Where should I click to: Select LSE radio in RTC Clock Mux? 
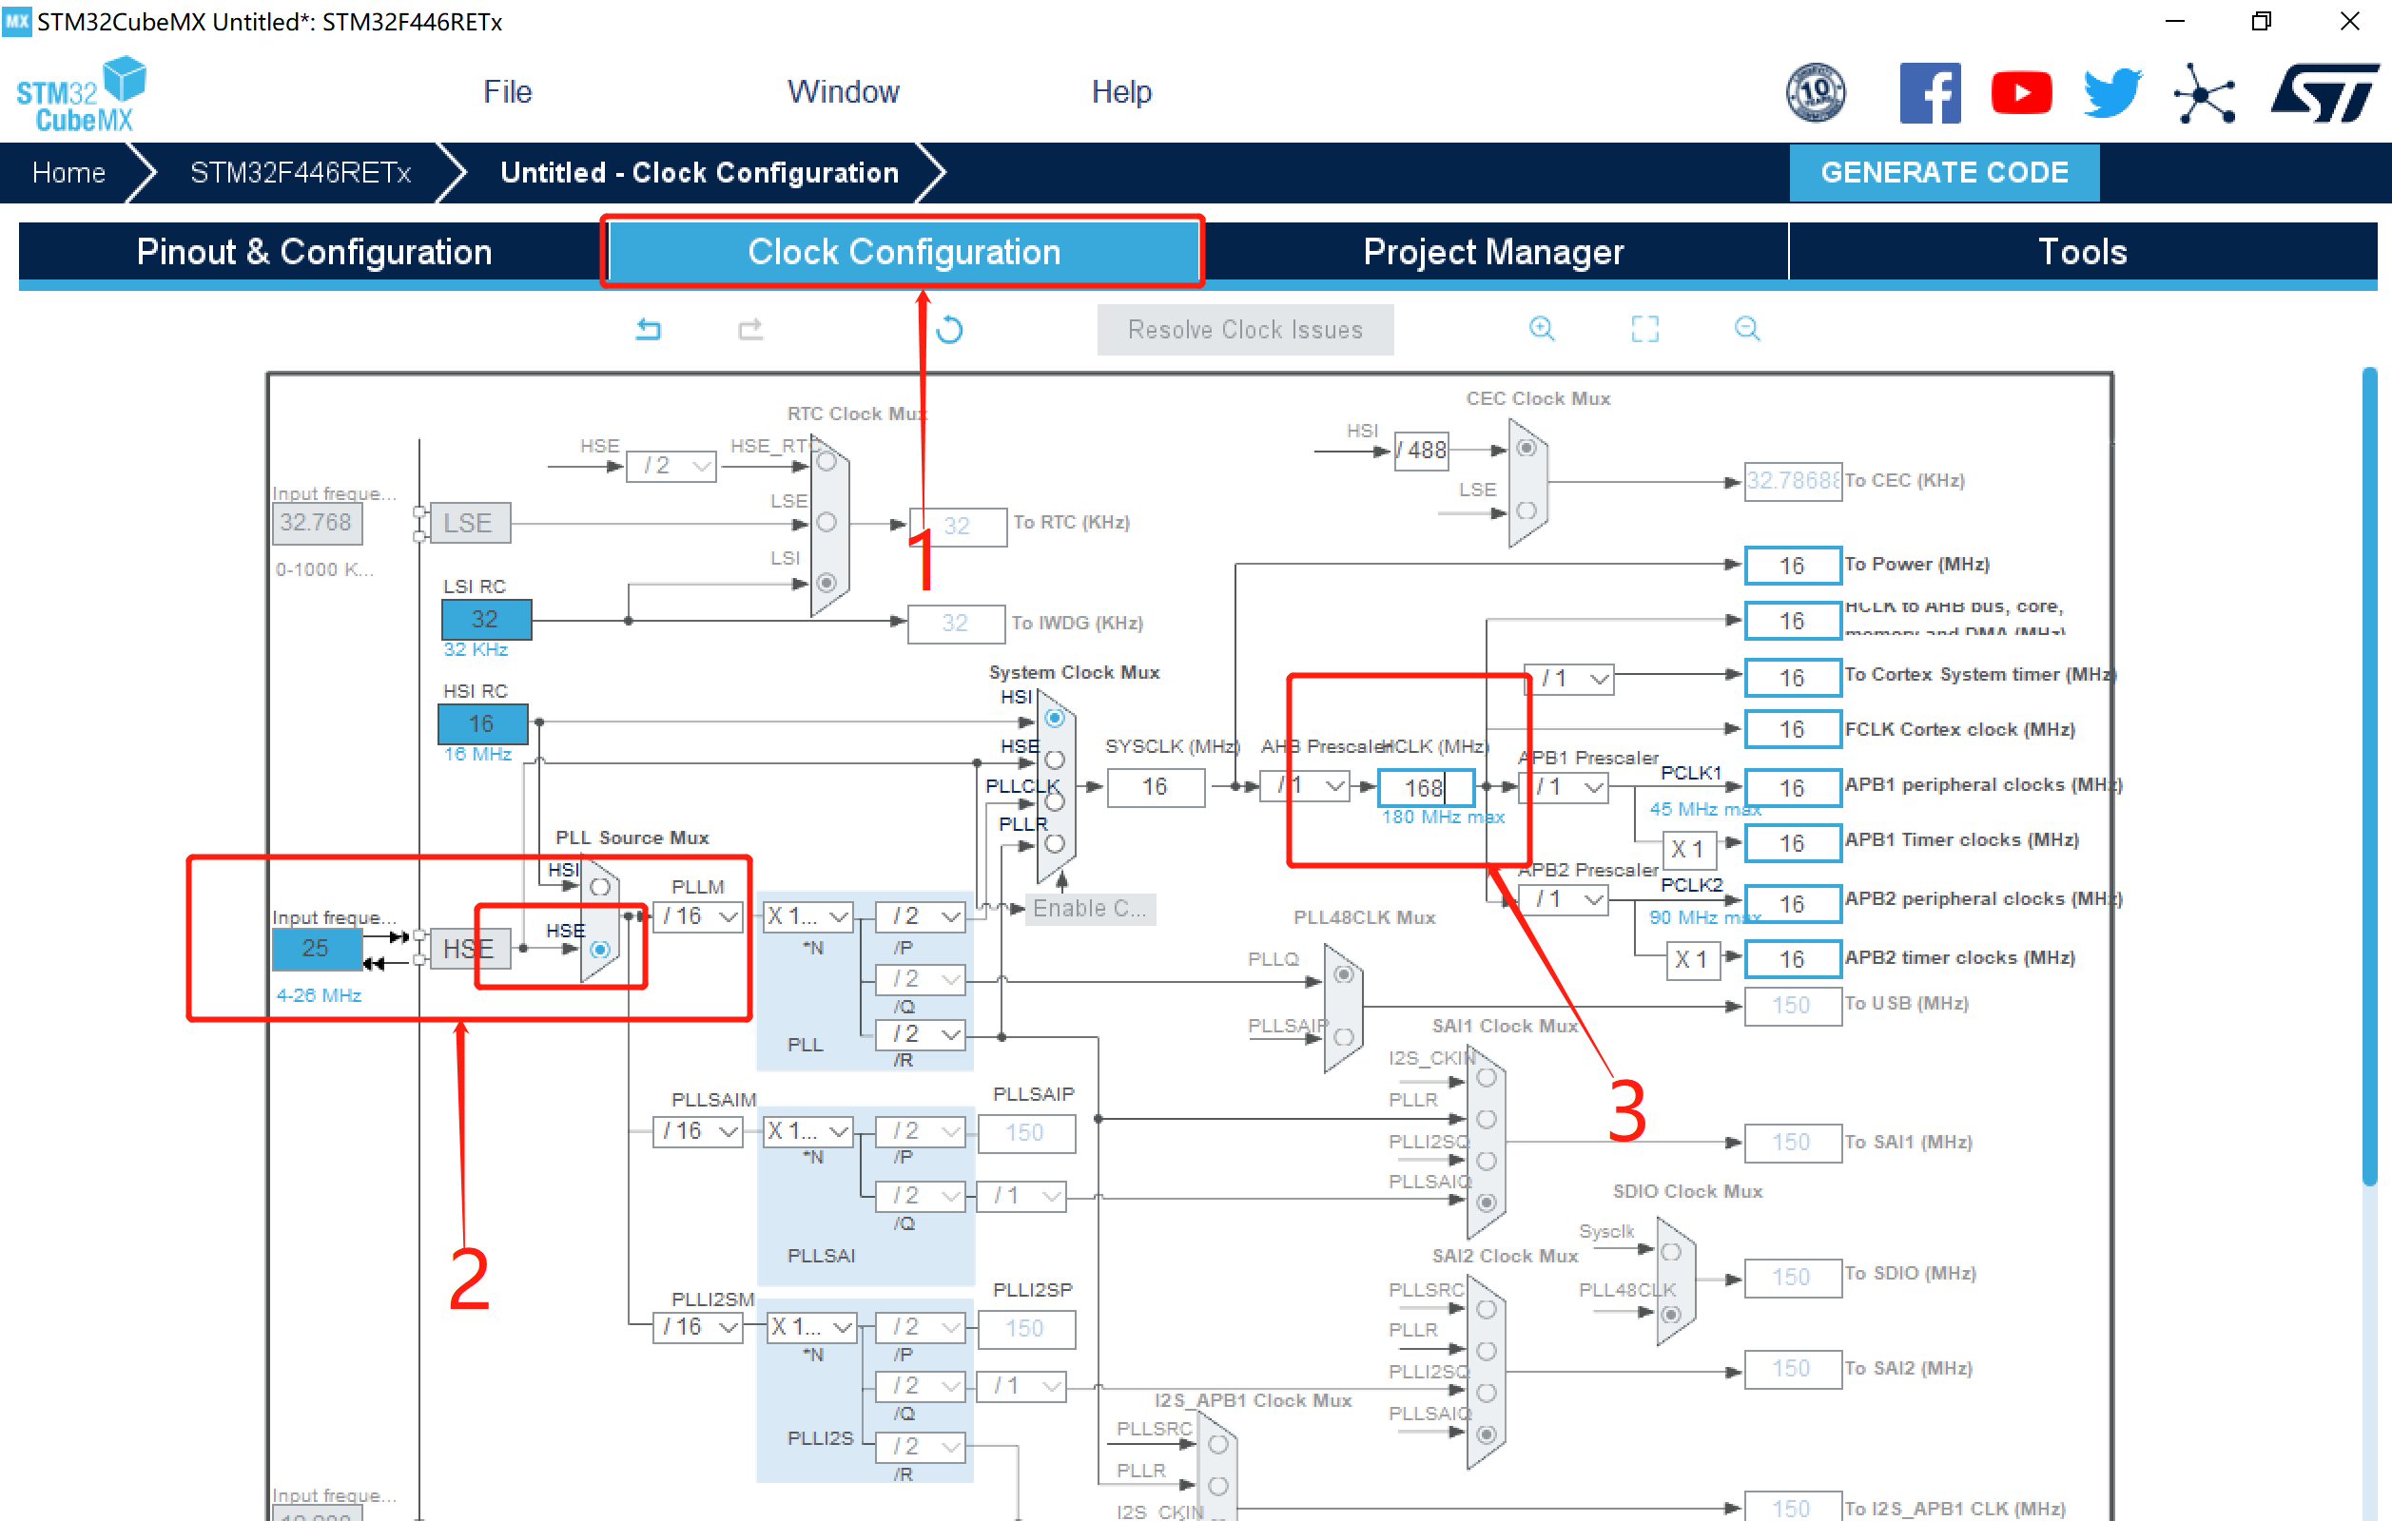click(827, 522)
